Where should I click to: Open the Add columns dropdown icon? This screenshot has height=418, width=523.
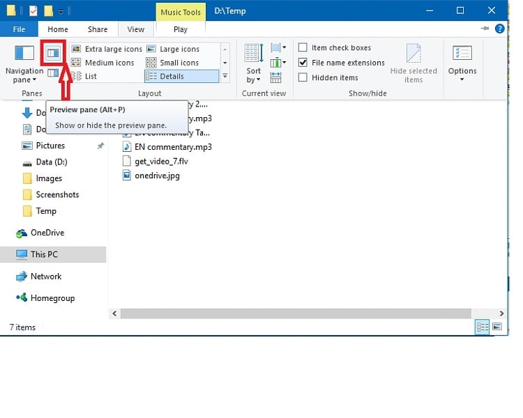point(278,62)
